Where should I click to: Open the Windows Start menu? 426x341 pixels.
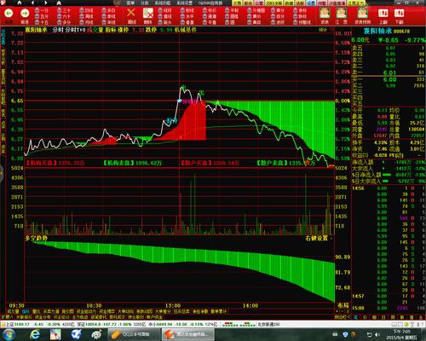[9, 334]
